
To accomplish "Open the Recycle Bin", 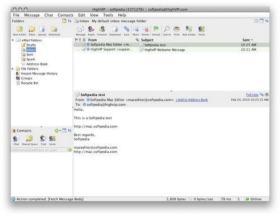I will pyautogui.click(x=30, y=83).
